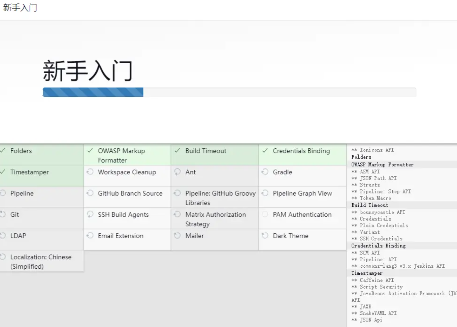Click 'OWASP Markup Formatter' in the install log
Image resolution: width=457 pixels, height=327 pixels.
(x=382, y=165)
